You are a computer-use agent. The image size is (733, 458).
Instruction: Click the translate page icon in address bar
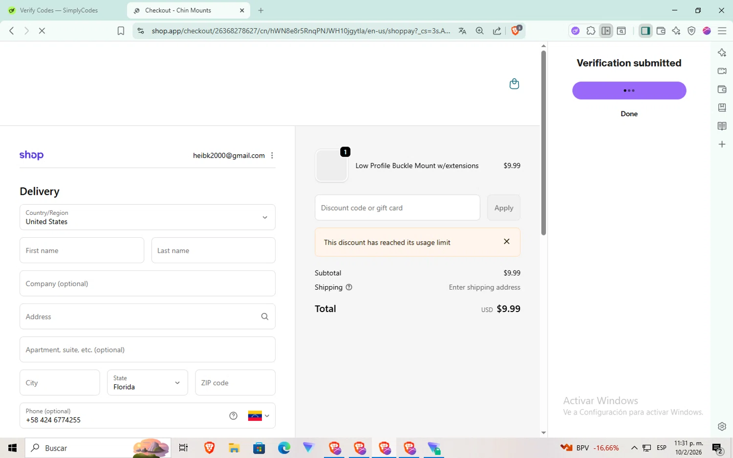tap(462, 31)
